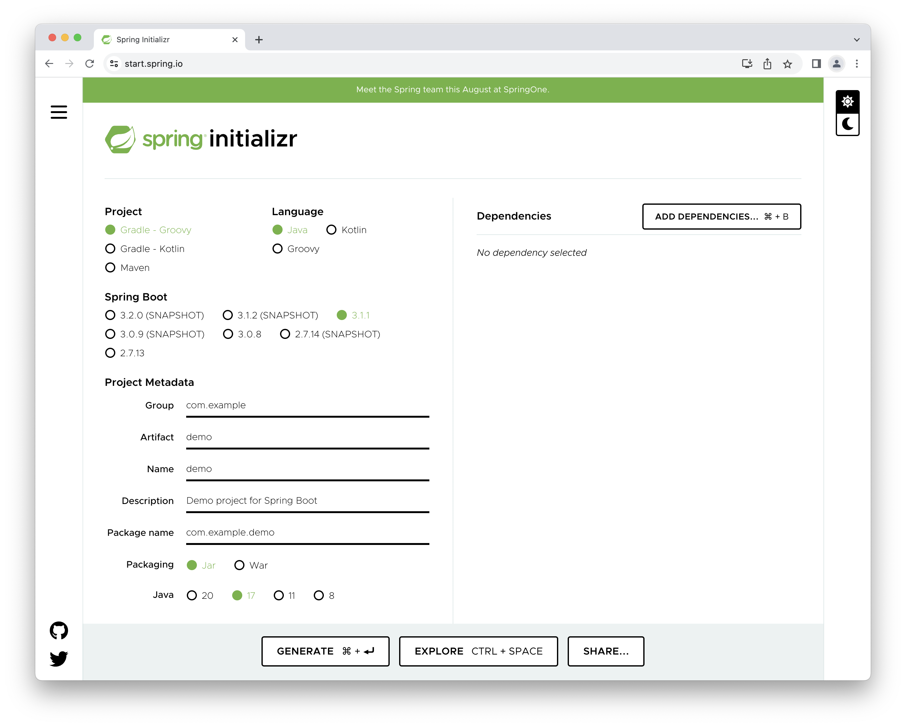Select Spring Boot 3.1.1

[353, 315]
